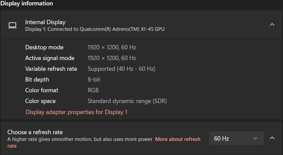The height and width of the screenshot is (155, 283).
Task: Click the Active signal mode label
Action: pos(50,58)
